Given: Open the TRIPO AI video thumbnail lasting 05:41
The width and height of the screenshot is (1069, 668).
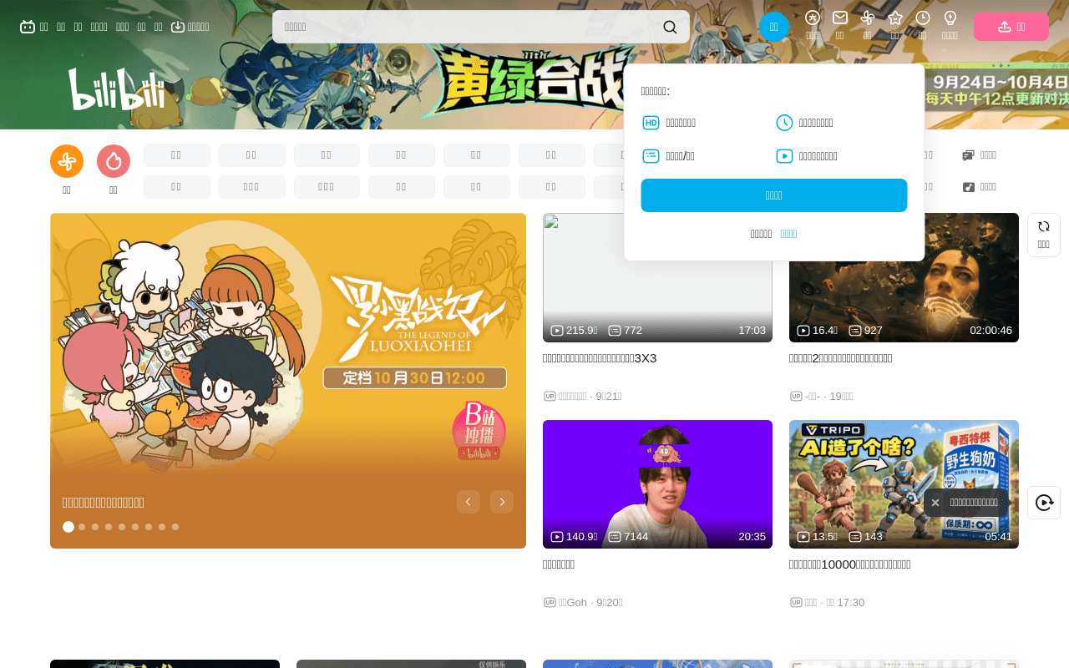Looking at the screenshot, I should point(904,484).
